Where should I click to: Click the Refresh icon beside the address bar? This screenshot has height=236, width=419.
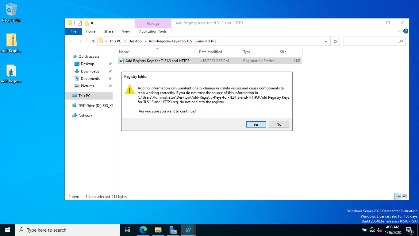coord(335,41)
